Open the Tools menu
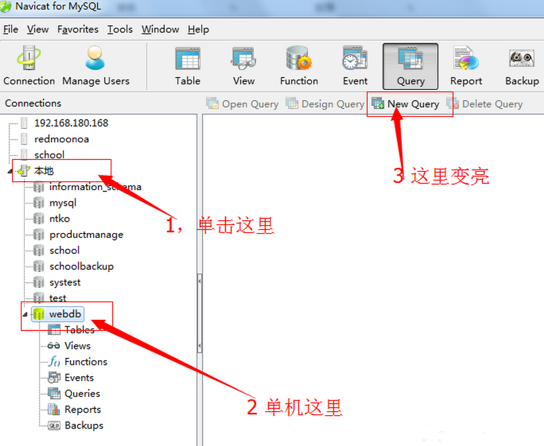Viewport: 544px width, 446px height. point(119,29)
